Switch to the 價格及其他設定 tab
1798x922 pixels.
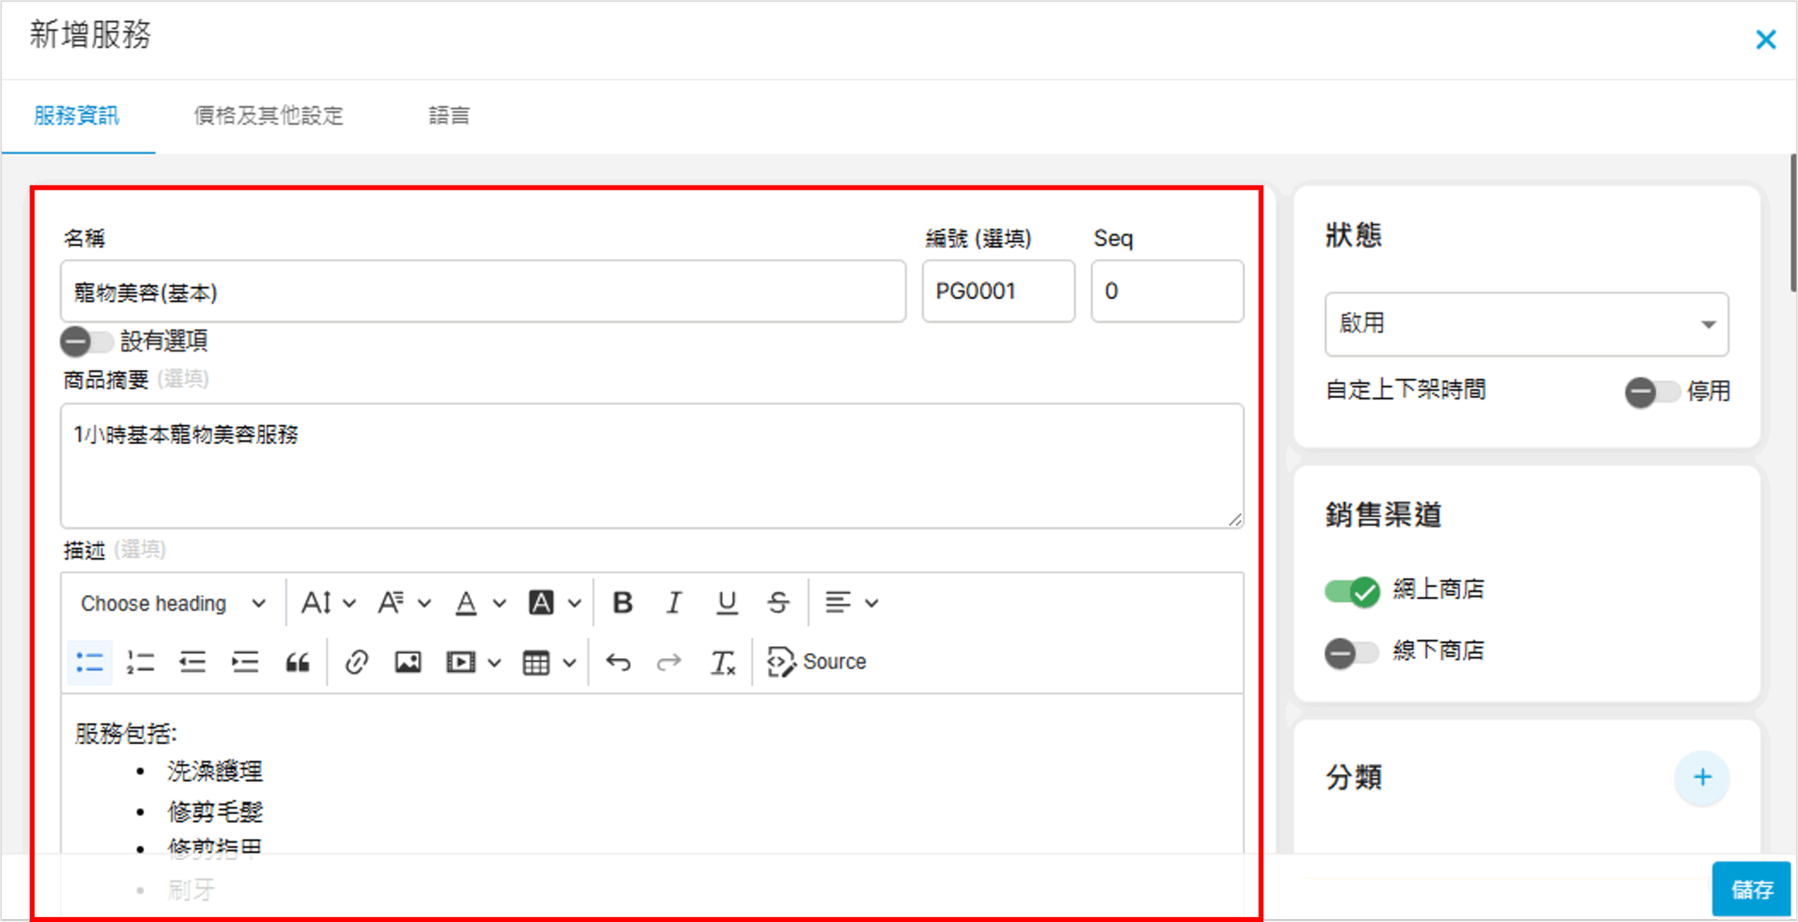(268, 115)
